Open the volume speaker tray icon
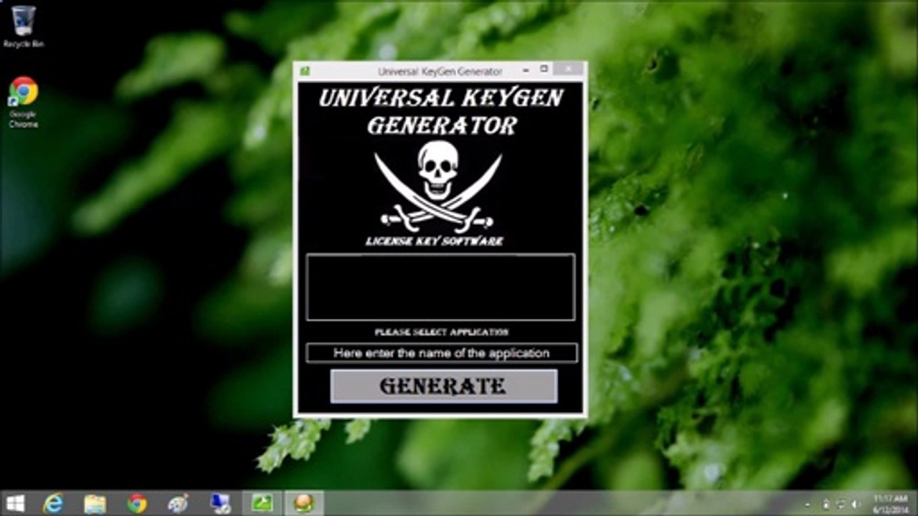The image size is (918, 516). tap(857, 505)
